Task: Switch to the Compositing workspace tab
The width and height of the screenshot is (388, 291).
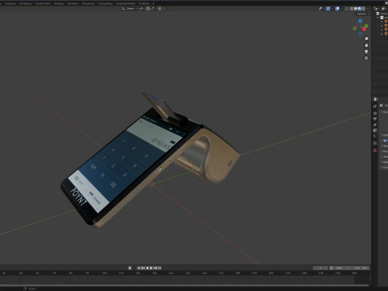Action: point(105,3)
